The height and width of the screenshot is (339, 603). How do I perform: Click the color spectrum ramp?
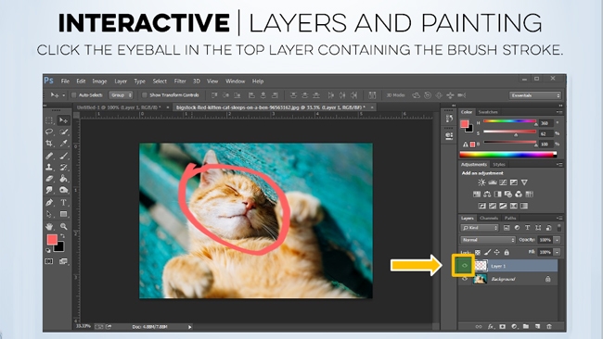(x=507, y=155)
